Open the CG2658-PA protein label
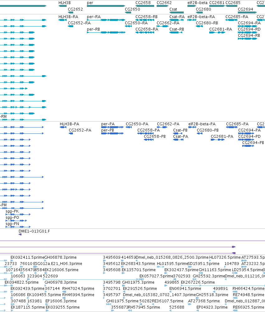This screenshot has height=312, width=265. coord(149,130)
